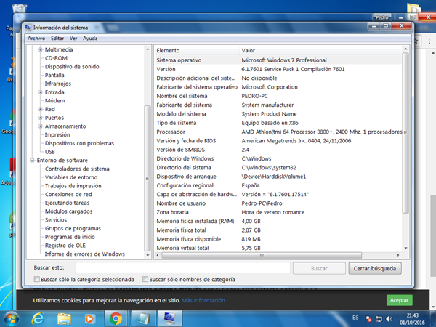The height and width of the screenshot is (327, 436).
Task: Expand the Almacenamiento tree node
Action: (40, 126)
